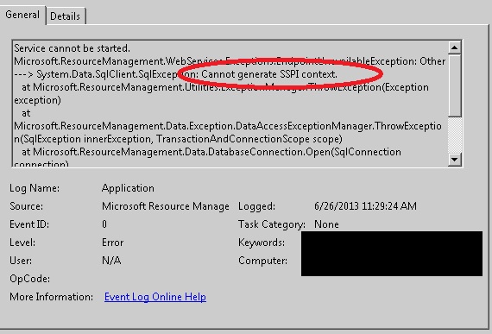Click the 'Service cannot be started.' line
This screenshot has width=492, height=334.
click(x=72, y=48)
